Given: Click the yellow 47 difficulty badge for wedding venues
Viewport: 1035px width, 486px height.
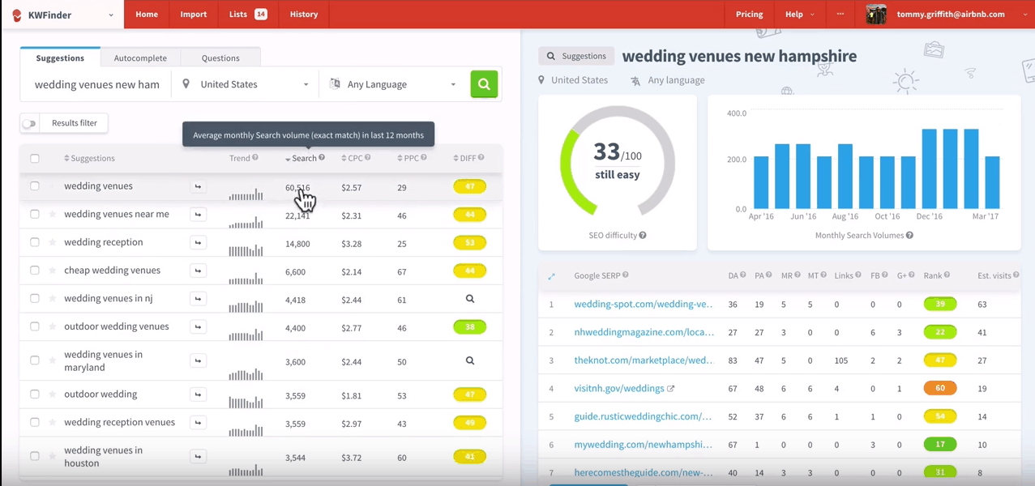Looking at the screenshot, I should coord(469,187).
